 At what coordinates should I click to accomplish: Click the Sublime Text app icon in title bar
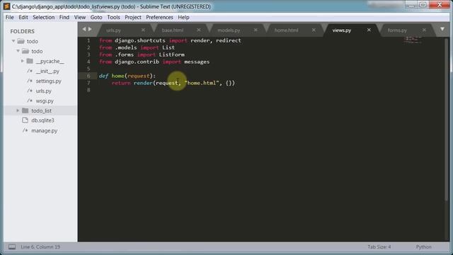pos(6,6)
